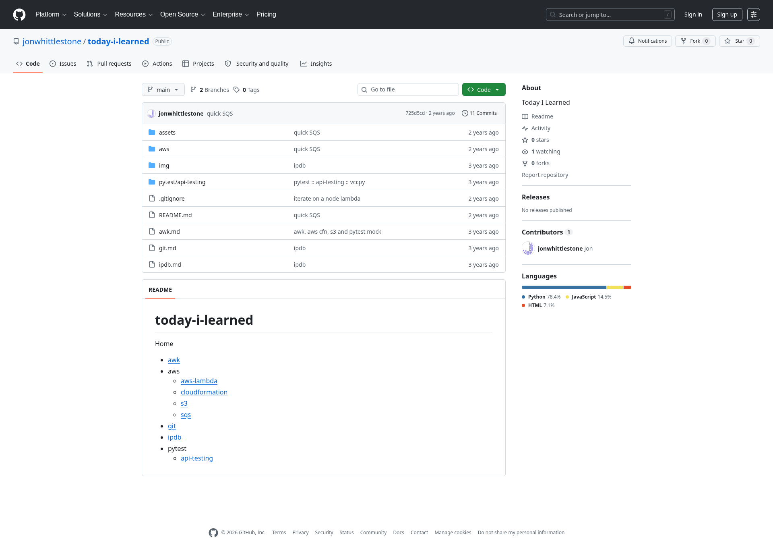Image resolution: width=773 pixels, height=554 pixels.
Task: Open the main branch selector dropdown
Action: [x=163, y=89]
